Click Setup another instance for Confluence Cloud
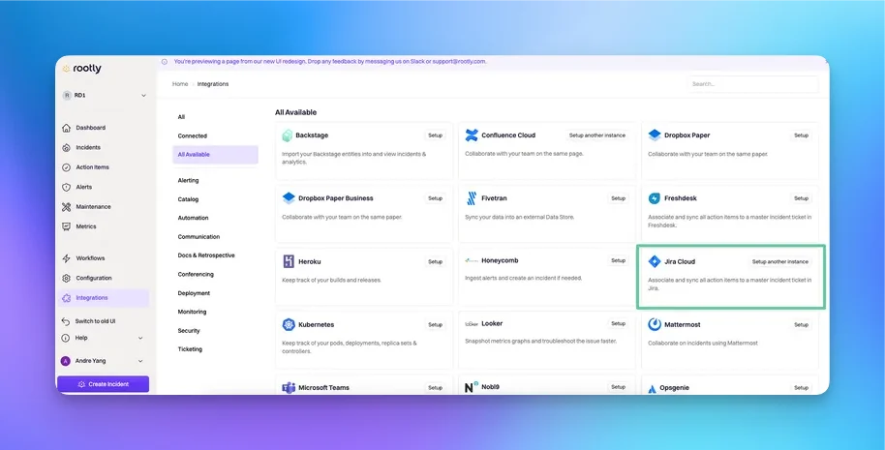The height and width of the screenshot is (450, 885). 597,135
